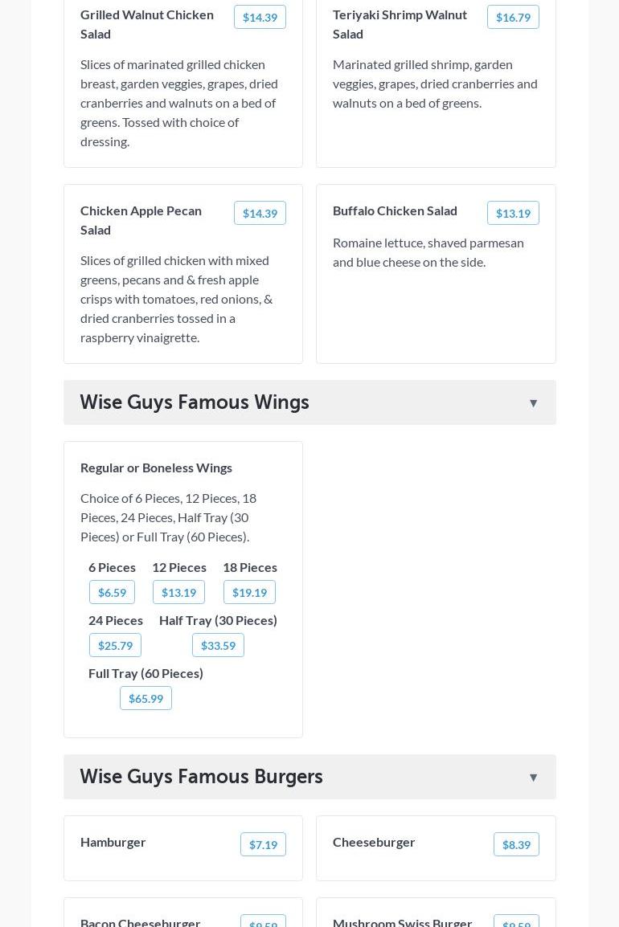Pick the 6 Pieces wings $6.59 option
Screen dimensions: 619x927
(112, 592)
